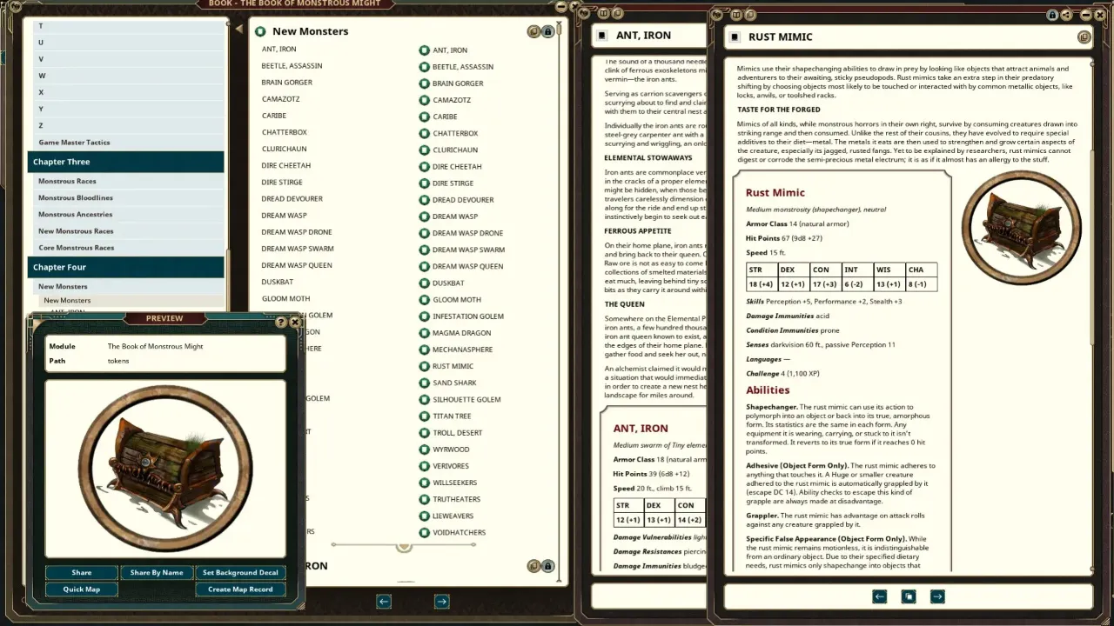
Task: Click the Rust Mimic token portrait image
Action: tap(1021, 229)
